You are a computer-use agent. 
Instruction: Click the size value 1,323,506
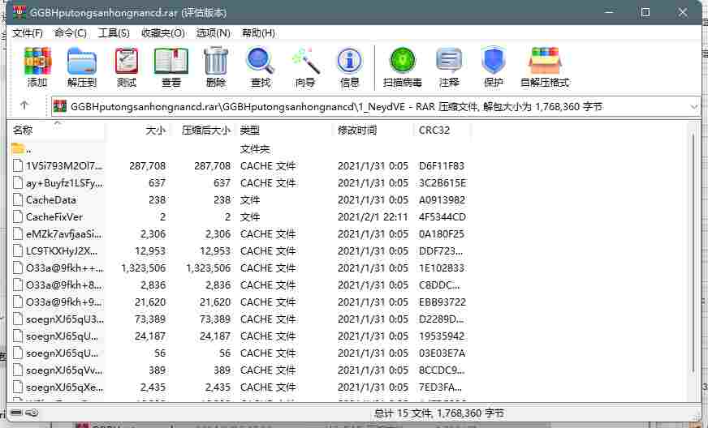[x=143, y=267]
